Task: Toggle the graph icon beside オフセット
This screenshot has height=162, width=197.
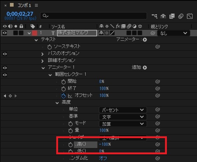Action: click(70, 96)
